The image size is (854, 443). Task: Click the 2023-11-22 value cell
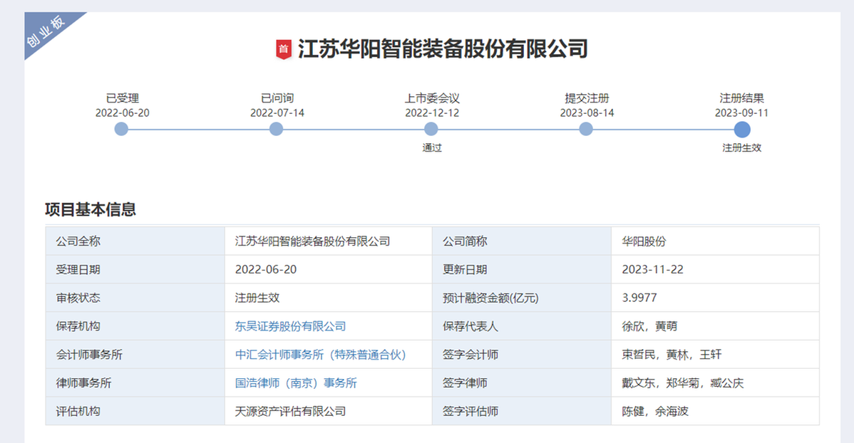pos(715,269)
